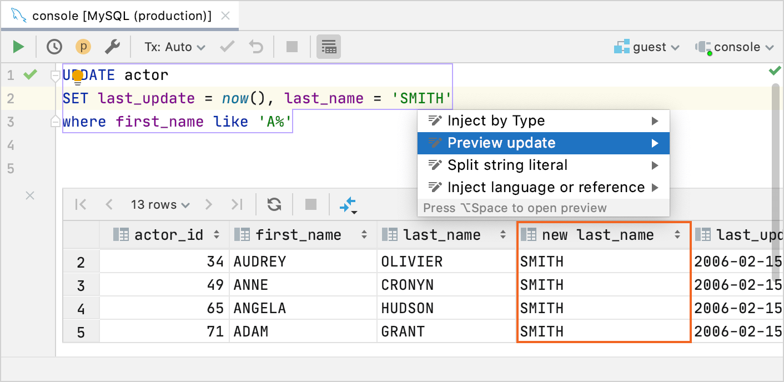Click the orange 'p' playground mode icon
Viewport: 784px width, 382px height.
(x=83, y=47)
